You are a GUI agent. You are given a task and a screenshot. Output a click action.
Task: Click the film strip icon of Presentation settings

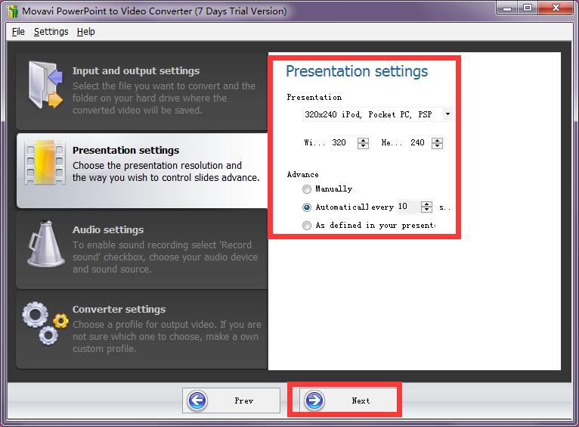[45, 162]
